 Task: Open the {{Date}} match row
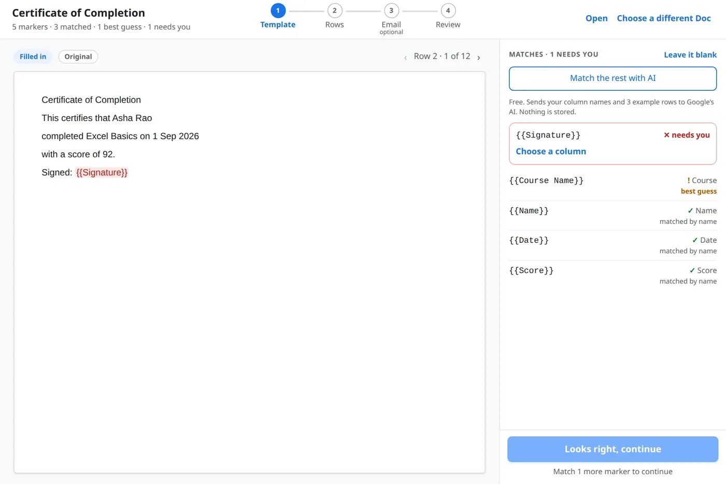[613, 245]
